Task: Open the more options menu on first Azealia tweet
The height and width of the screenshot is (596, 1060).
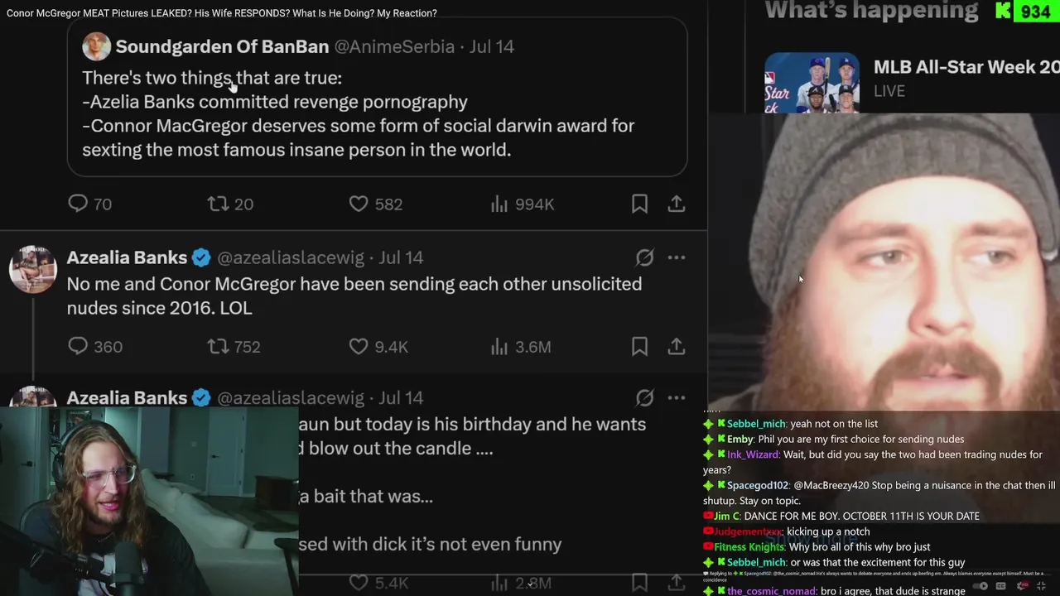Action: pos(677,257)
